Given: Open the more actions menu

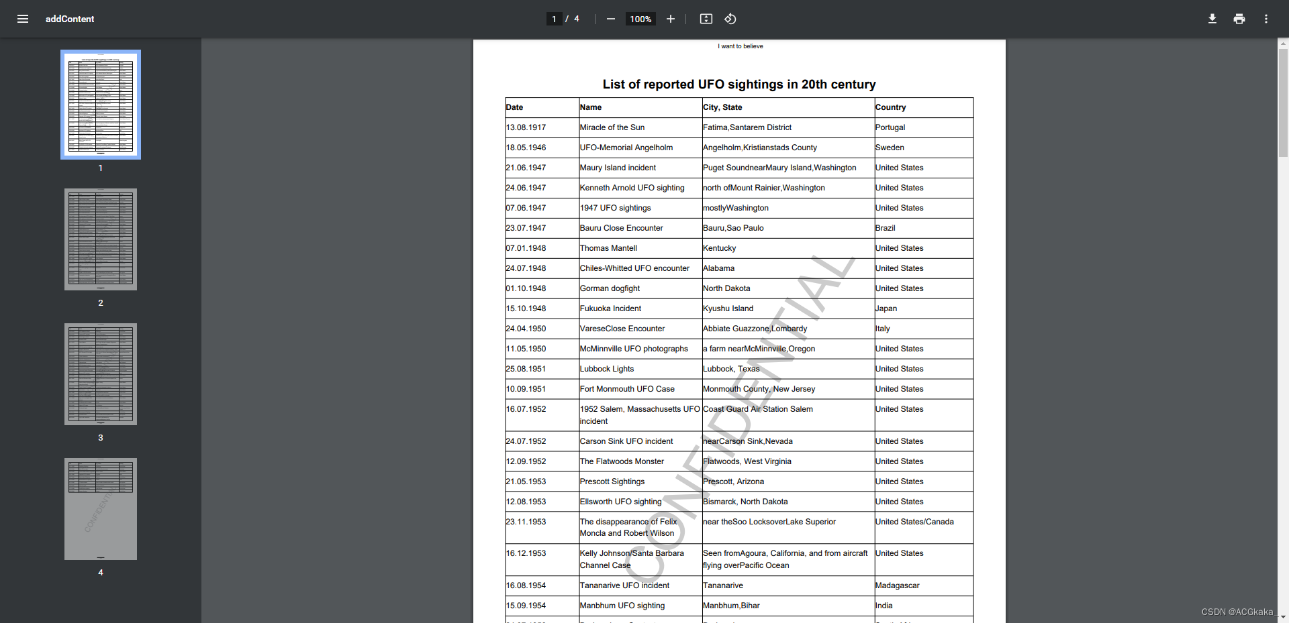Looking at the screenshot, I should [1266, 19].
